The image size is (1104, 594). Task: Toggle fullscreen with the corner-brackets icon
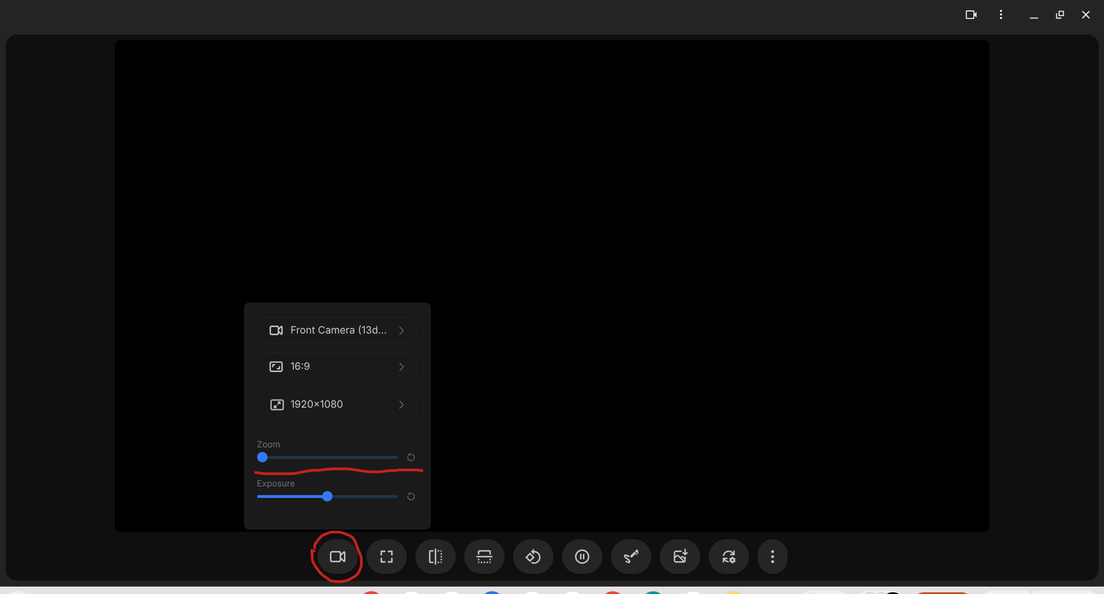point(387,557)
